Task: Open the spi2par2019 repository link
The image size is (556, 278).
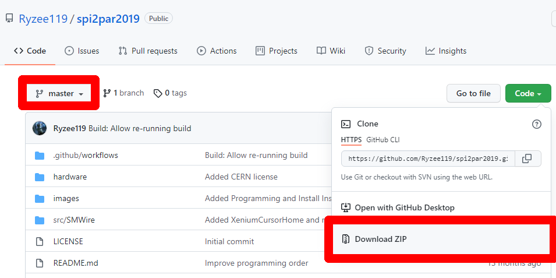Action: 108,19
